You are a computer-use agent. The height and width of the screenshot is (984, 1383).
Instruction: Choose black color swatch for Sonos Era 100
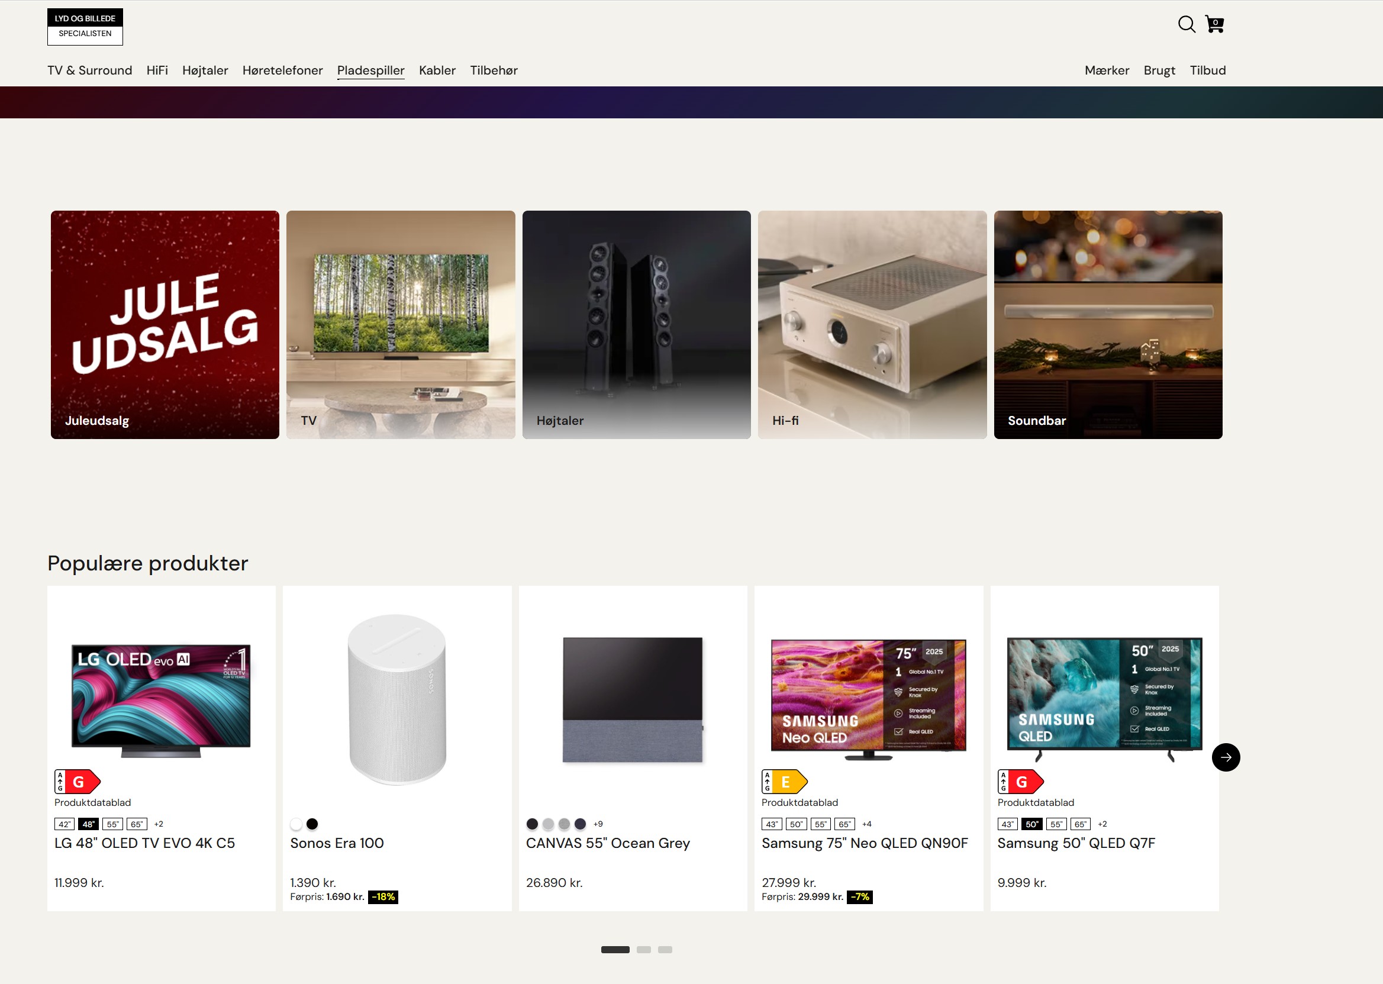coord(312,824)
